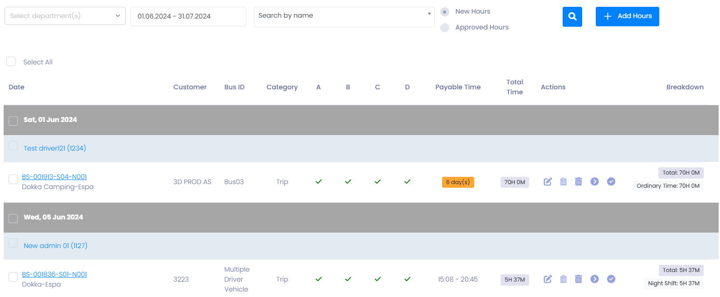Image resolution: width=720 pixels, height=297 pixels.
Task: Approve the BS-001913-S04-N001 hours with checkmark
Action: pyautogui.click(x=611, y=182)
